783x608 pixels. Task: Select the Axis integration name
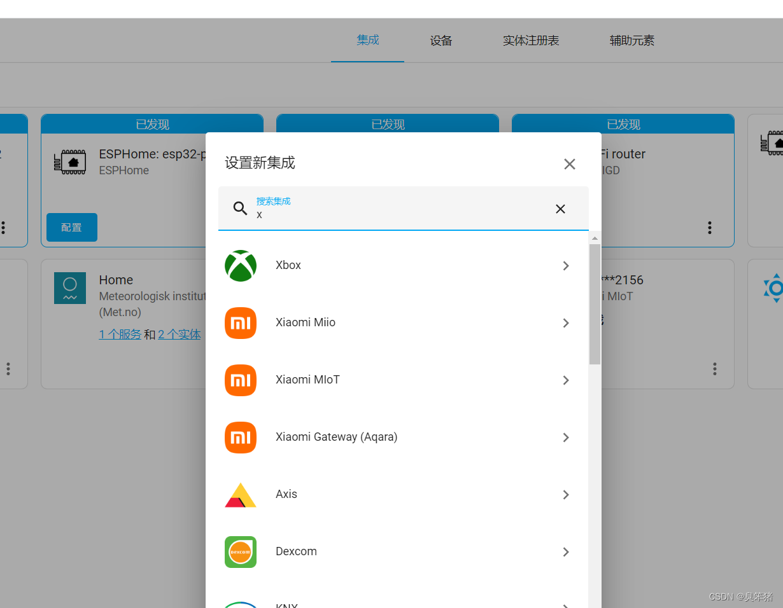(286, 494)
